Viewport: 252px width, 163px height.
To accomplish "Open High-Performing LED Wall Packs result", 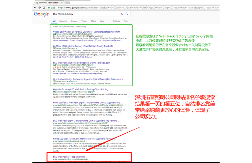I will point(81,89).
